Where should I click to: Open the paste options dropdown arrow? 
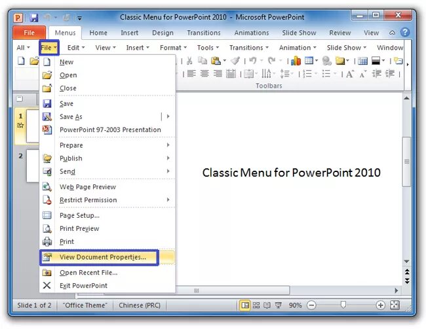pyautogui.click(x=224, y=61)
